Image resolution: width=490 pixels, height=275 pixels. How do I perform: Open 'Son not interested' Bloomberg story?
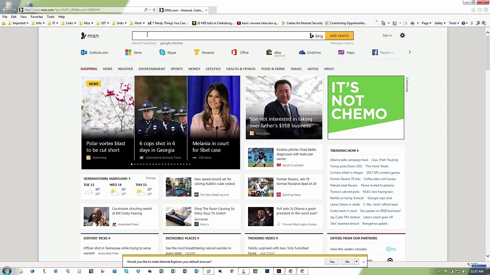284,107
